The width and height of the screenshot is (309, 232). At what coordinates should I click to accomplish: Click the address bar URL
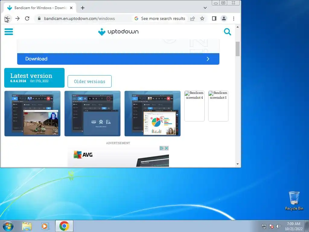tap(79, 18)
